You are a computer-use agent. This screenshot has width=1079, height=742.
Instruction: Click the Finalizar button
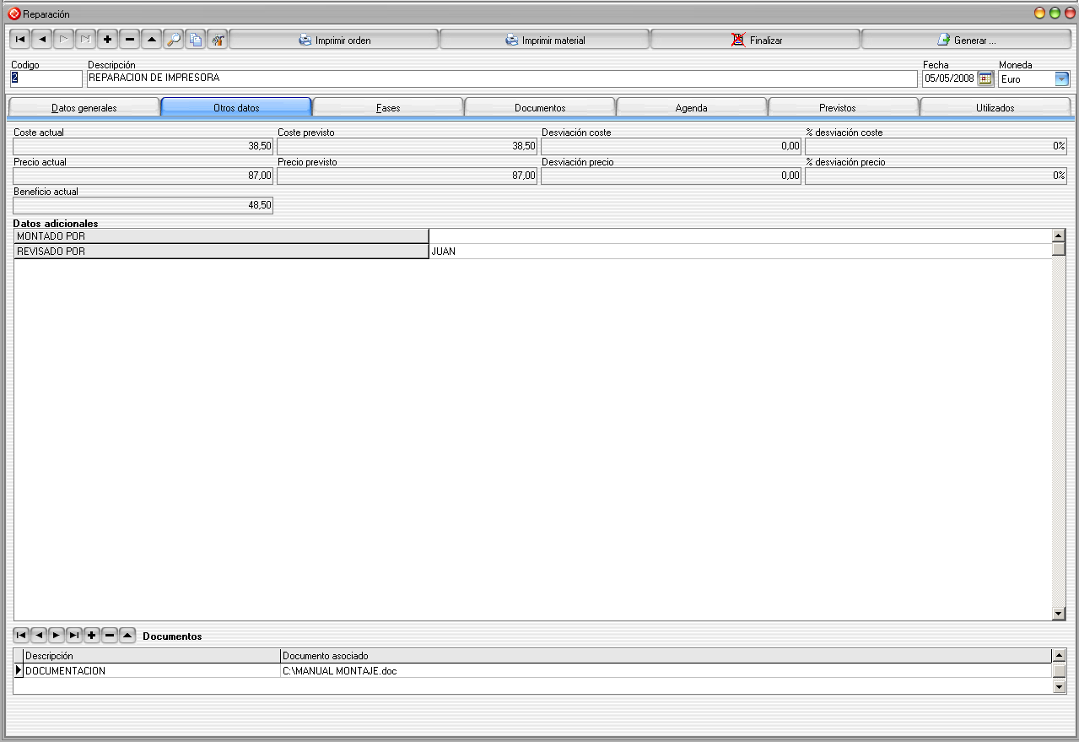[x=756, y=40]
